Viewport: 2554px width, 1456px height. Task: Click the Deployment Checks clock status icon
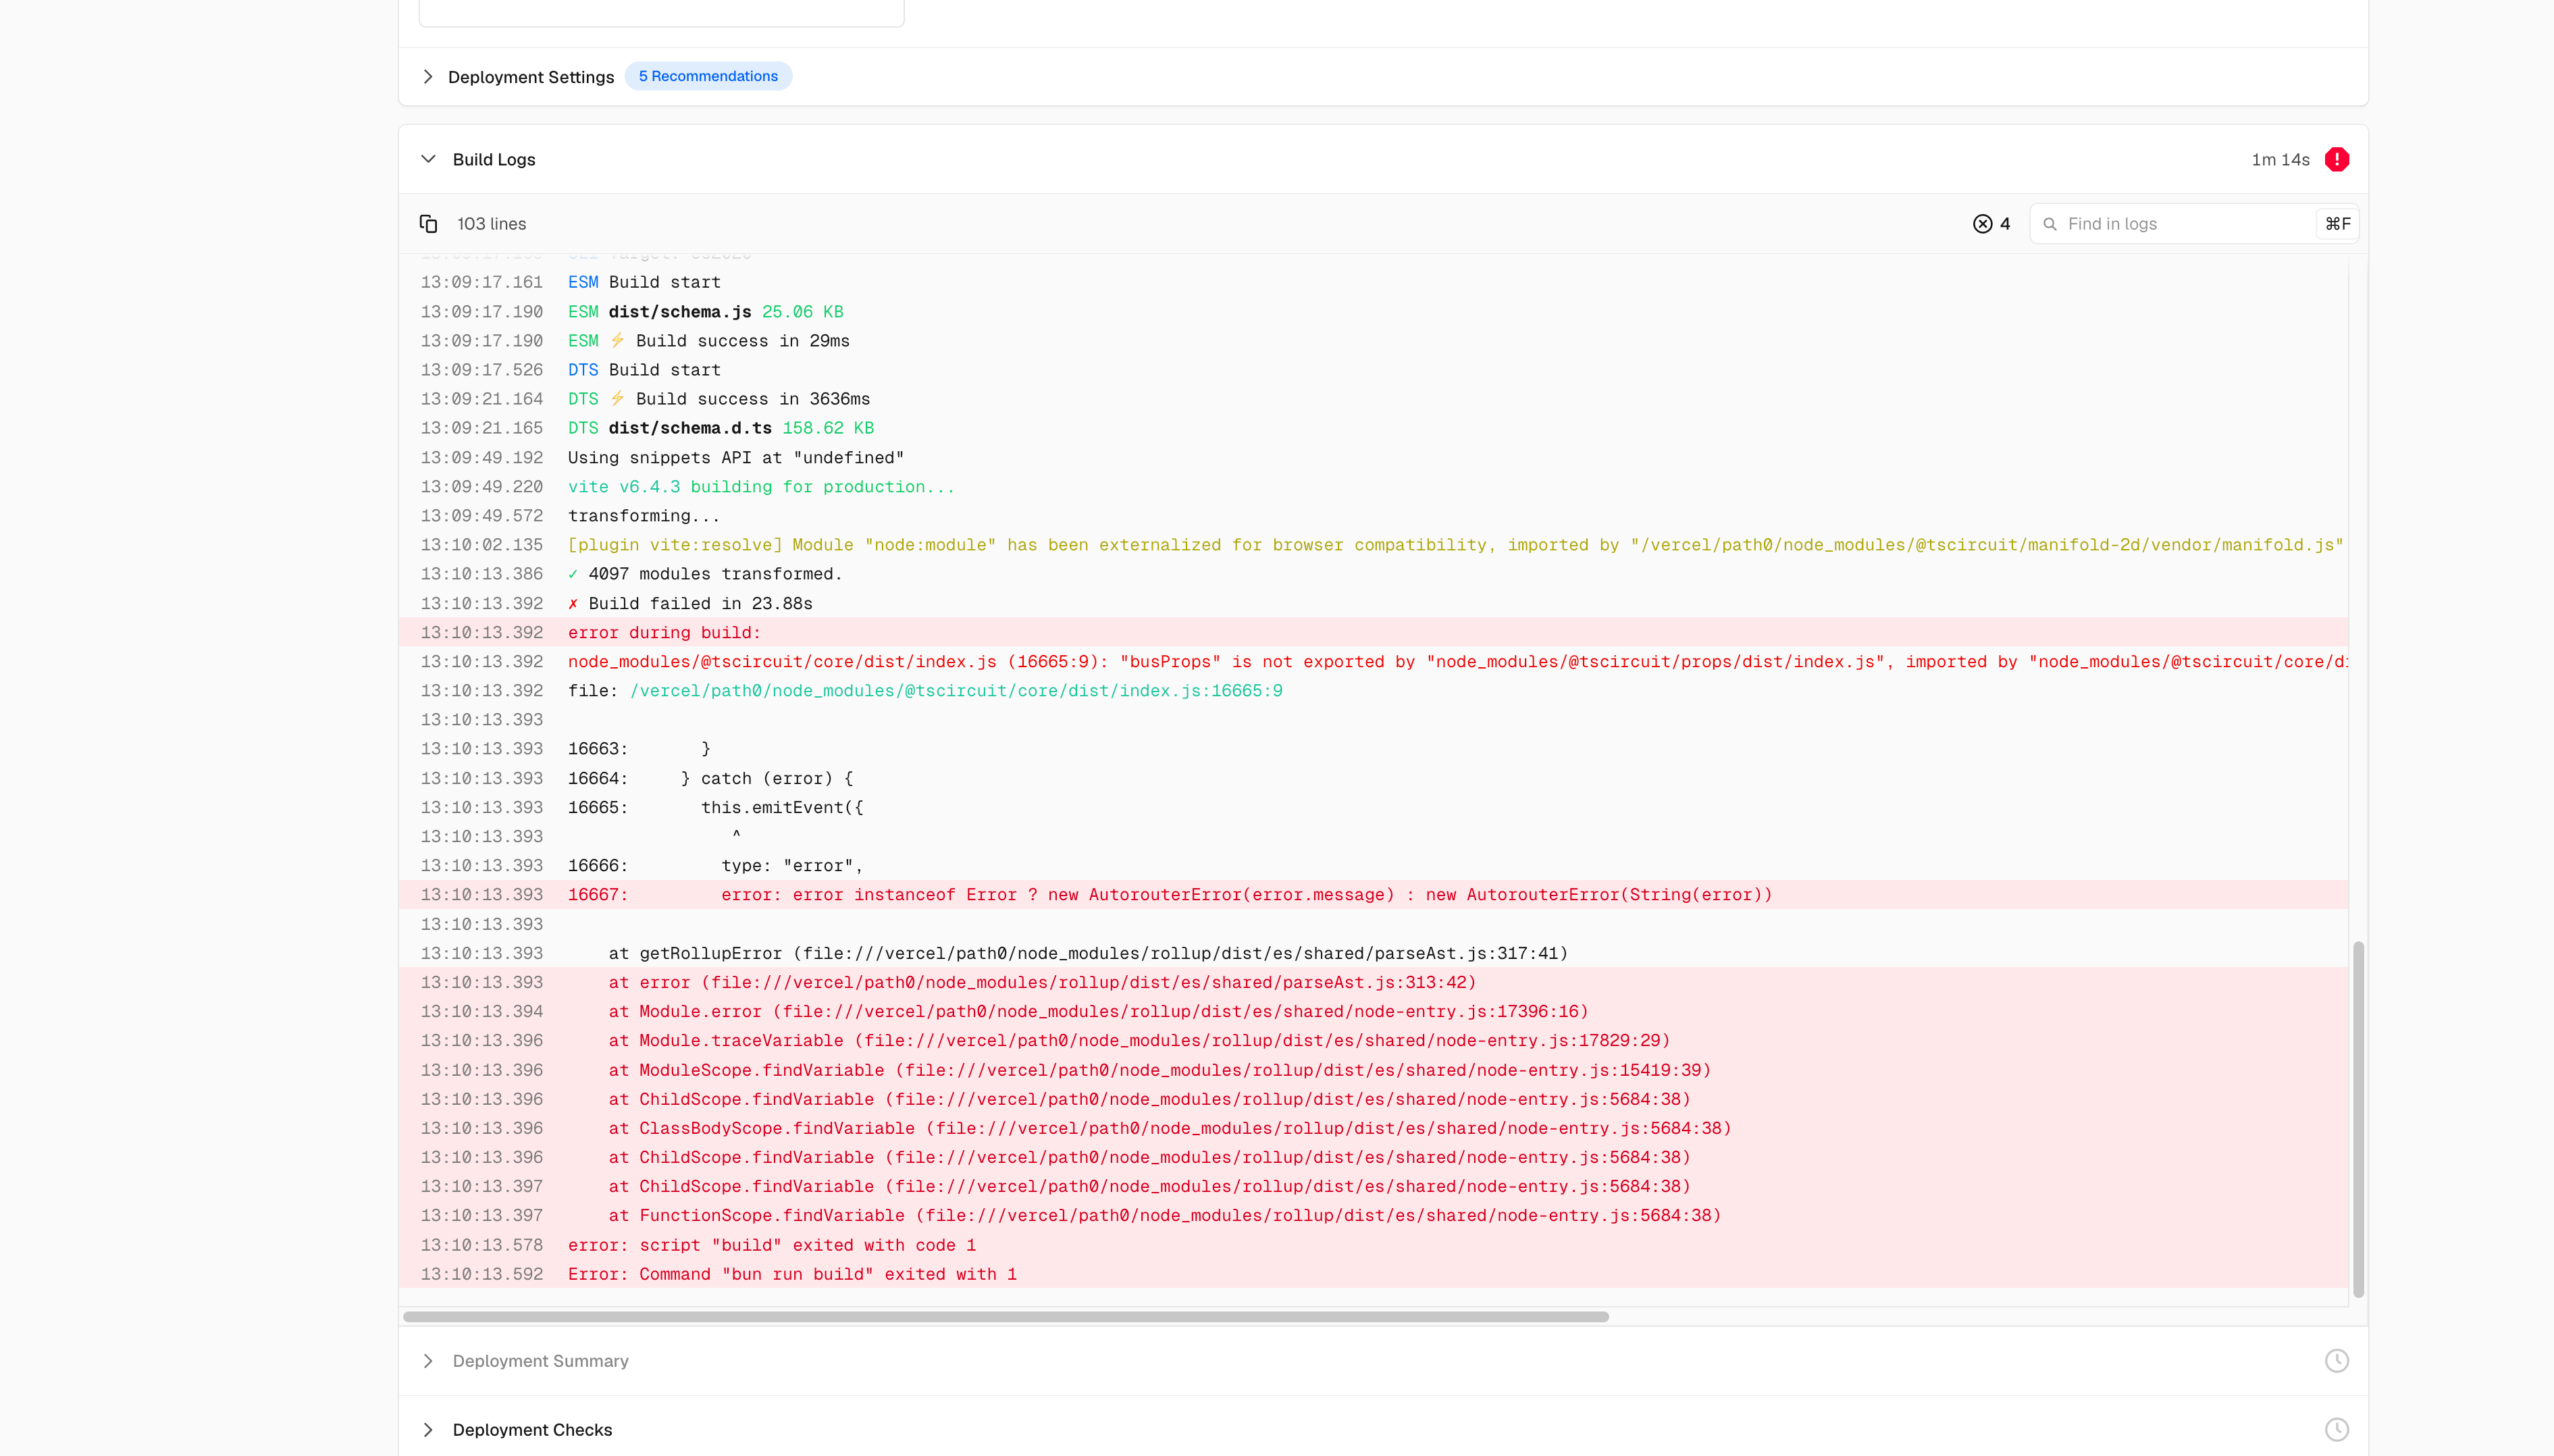[x=2337, y=1430]
